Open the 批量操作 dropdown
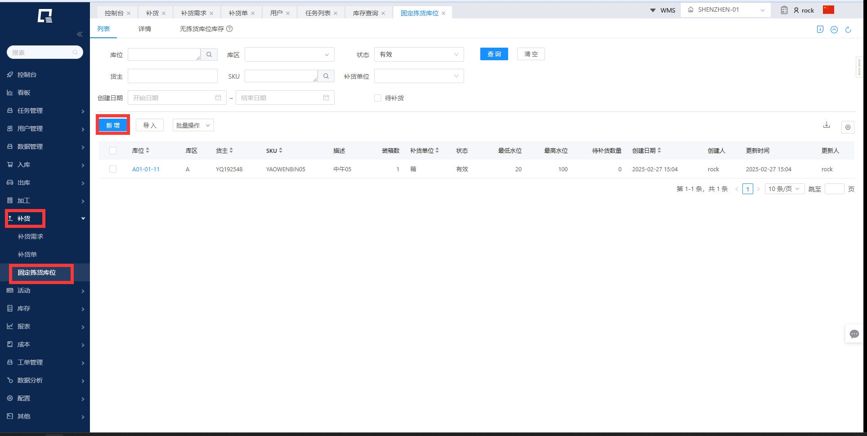867x436 pixels. tap(193, 125)
